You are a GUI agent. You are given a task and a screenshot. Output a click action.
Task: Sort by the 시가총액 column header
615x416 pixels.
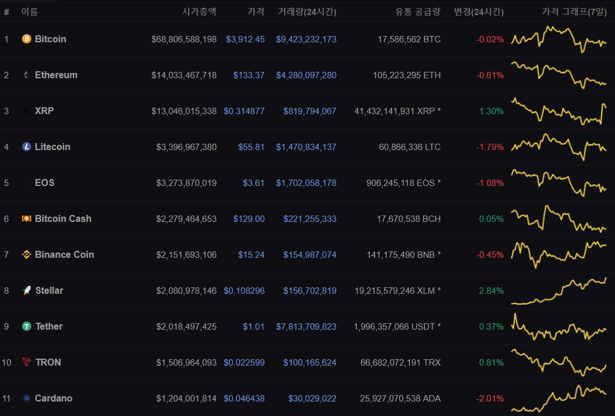tap(199, 12)
